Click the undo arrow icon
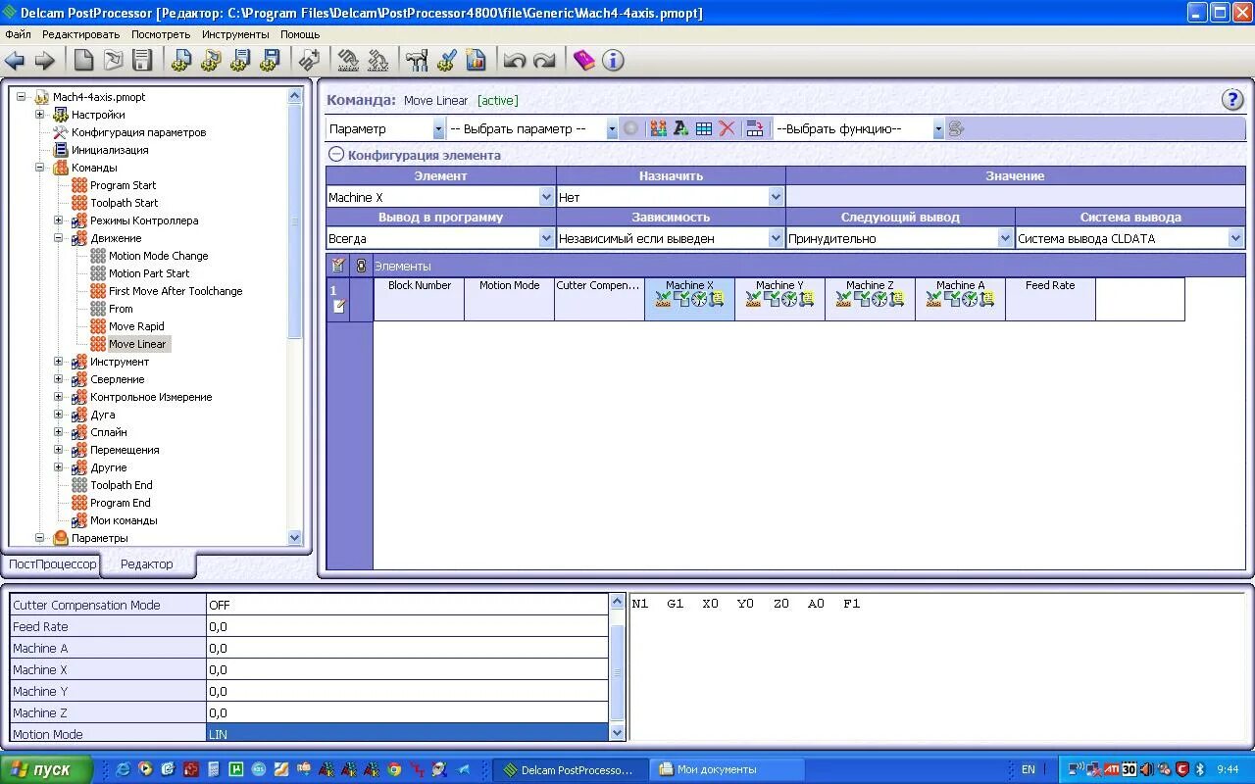This screenshot has height=784, width=1255. (515, 61)
